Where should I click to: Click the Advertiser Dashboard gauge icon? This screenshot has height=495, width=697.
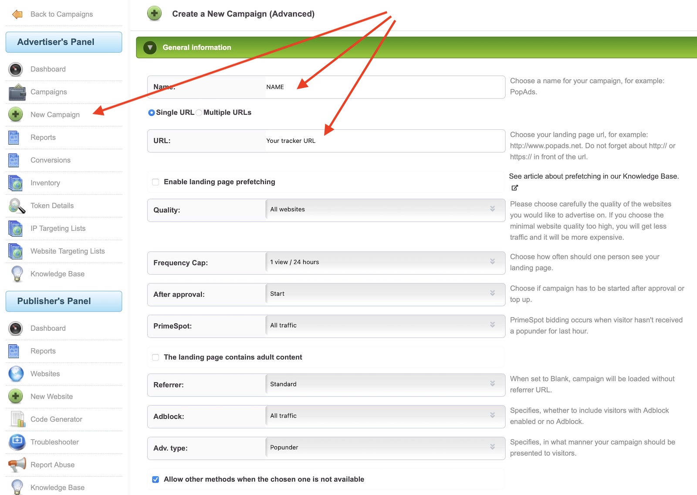point(16,69)
